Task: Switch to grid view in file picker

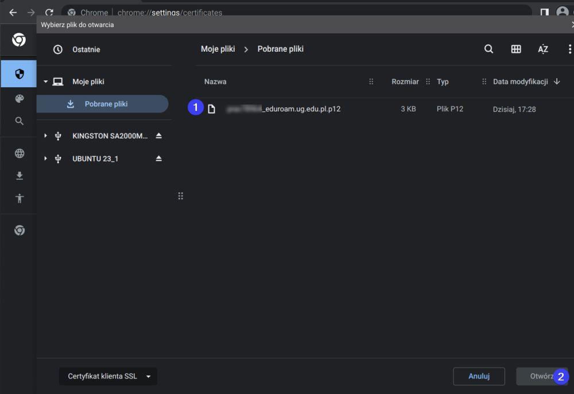Action: tap(516, 49)
